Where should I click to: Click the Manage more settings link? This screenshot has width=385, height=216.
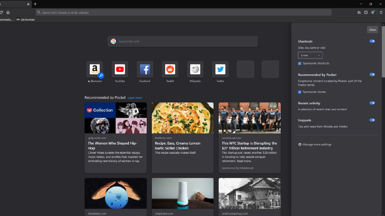point(317,144)
